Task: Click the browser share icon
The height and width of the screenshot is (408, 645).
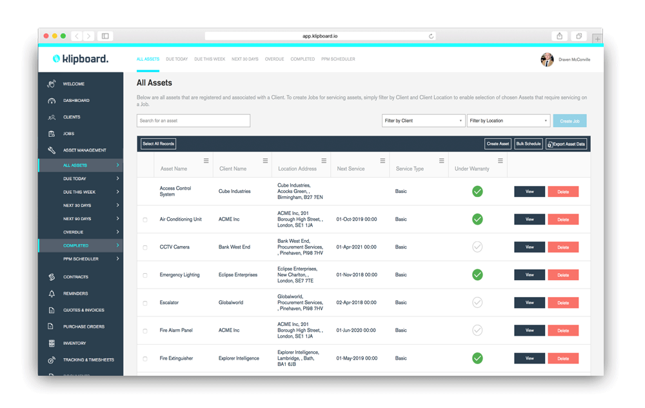Action: click(559, 36)
